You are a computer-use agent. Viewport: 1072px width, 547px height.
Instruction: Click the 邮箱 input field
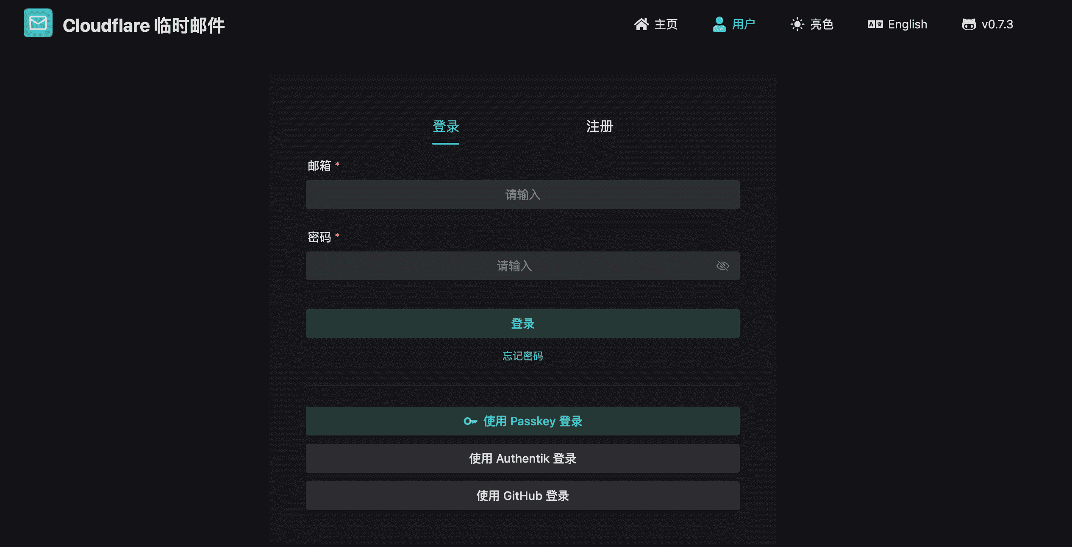522,194
